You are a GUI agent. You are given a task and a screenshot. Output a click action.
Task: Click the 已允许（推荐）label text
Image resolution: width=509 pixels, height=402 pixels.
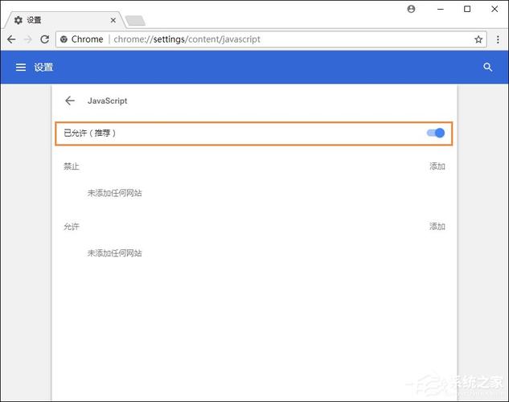pyautogui.click(x=89, y=133)
